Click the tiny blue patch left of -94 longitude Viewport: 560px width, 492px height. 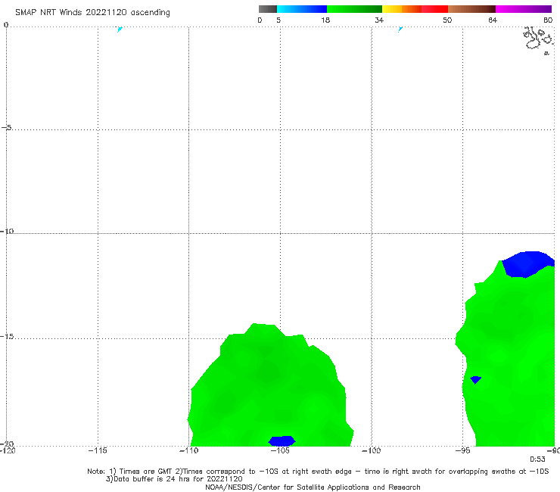475,379
